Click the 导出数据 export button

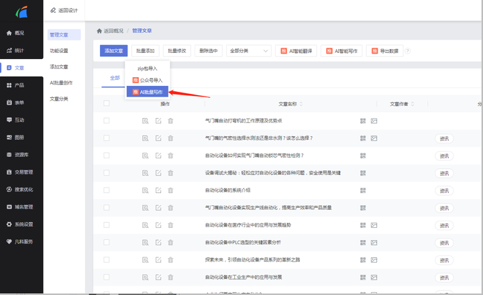point(384,51)
